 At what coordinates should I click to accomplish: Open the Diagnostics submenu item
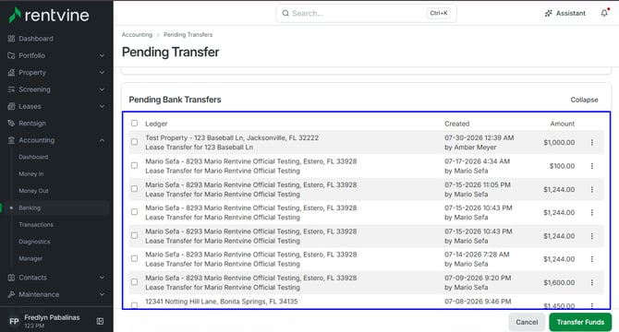click(34, 242)
